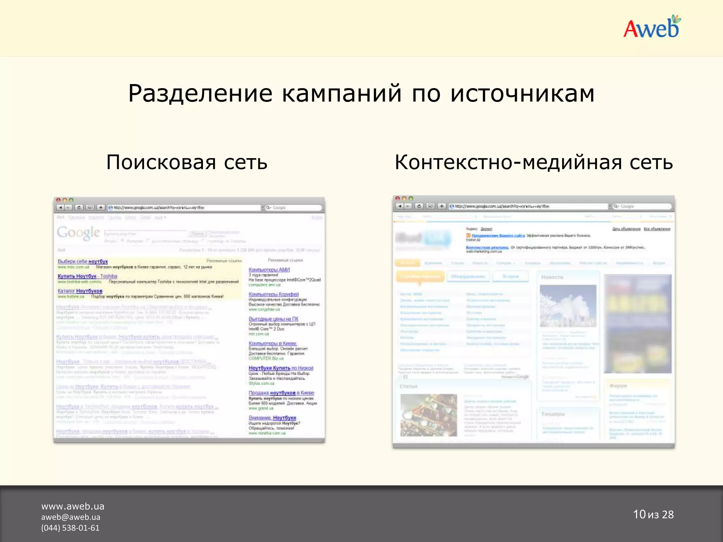723x542 pixels.
Task: Select the orange Стройматериалы tab
Action: pos(420,277)
